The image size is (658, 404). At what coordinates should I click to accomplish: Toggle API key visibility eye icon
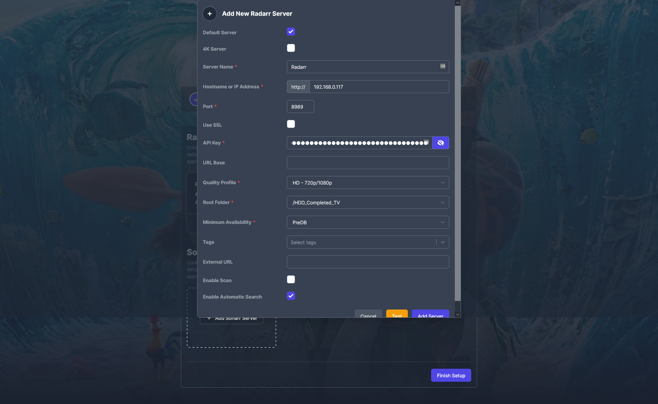click(440, 143)
